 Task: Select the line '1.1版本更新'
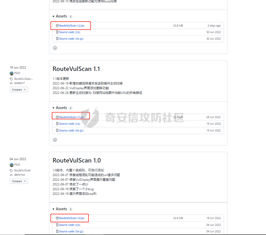click(61, 79)
